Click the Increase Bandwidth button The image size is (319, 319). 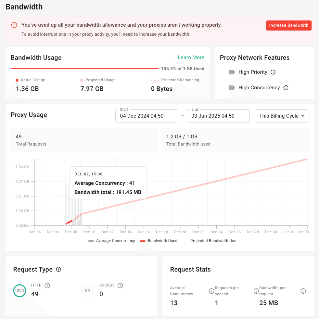(x=288, y=25)
